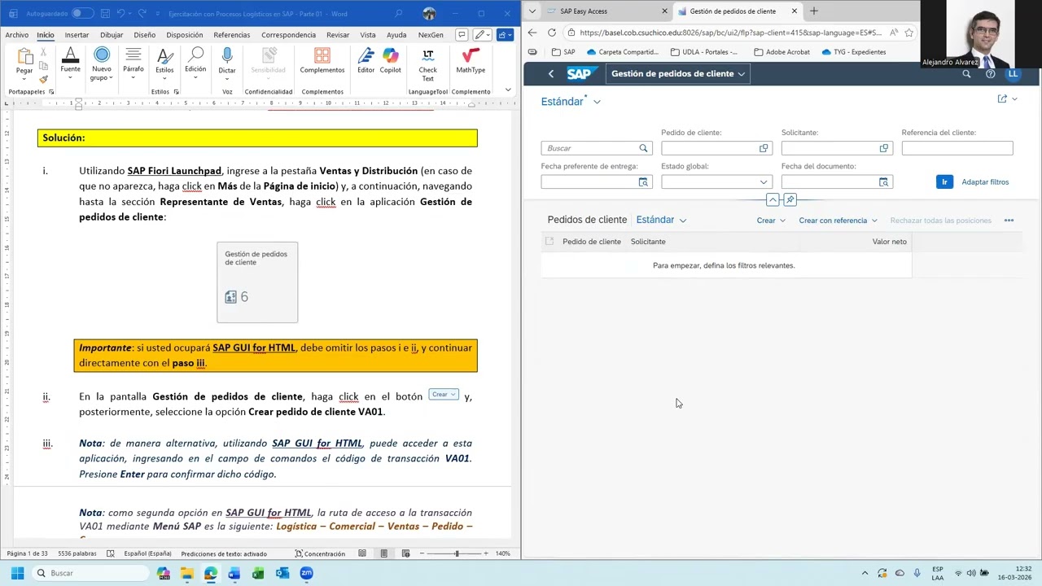Screen dimensions: 1042x586
Task: Open the Fuente font dropdown
Action: click(x=71, y=63)
